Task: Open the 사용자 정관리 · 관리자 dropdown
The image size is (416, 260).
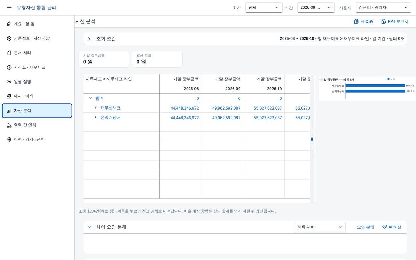Action: point(383,7)
